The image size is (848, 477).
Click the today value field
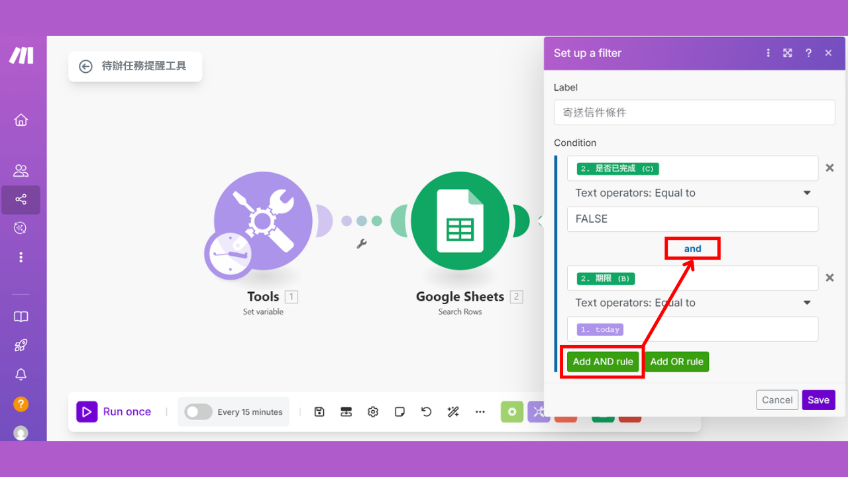click(x=693, y=329)
